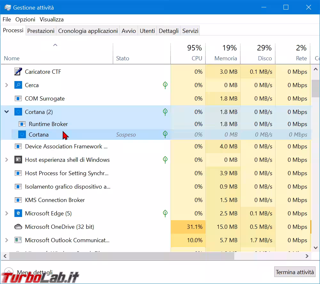Click the Microsoft Outlook Communications icon
Screen dimensions: 320x284
18,240
